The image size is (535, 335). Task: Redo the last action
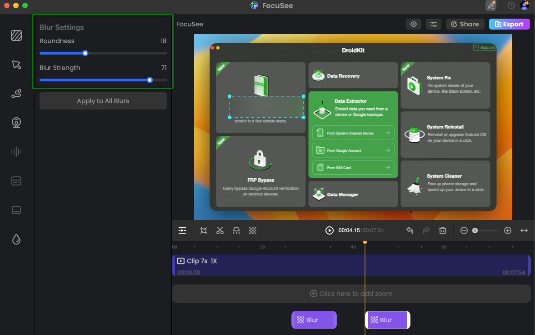click(426, 230)
